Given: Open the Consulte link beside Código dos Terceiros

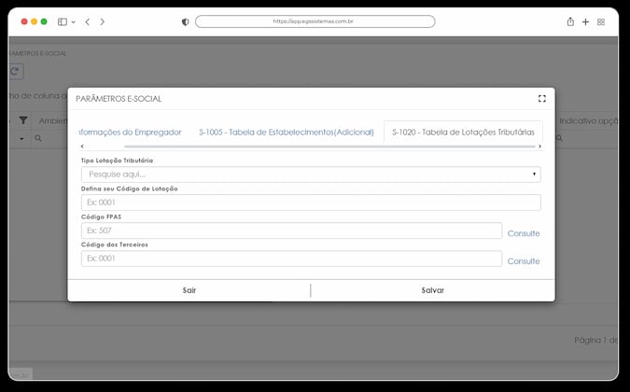Looking at the screenshot, I should click(523, 261).
